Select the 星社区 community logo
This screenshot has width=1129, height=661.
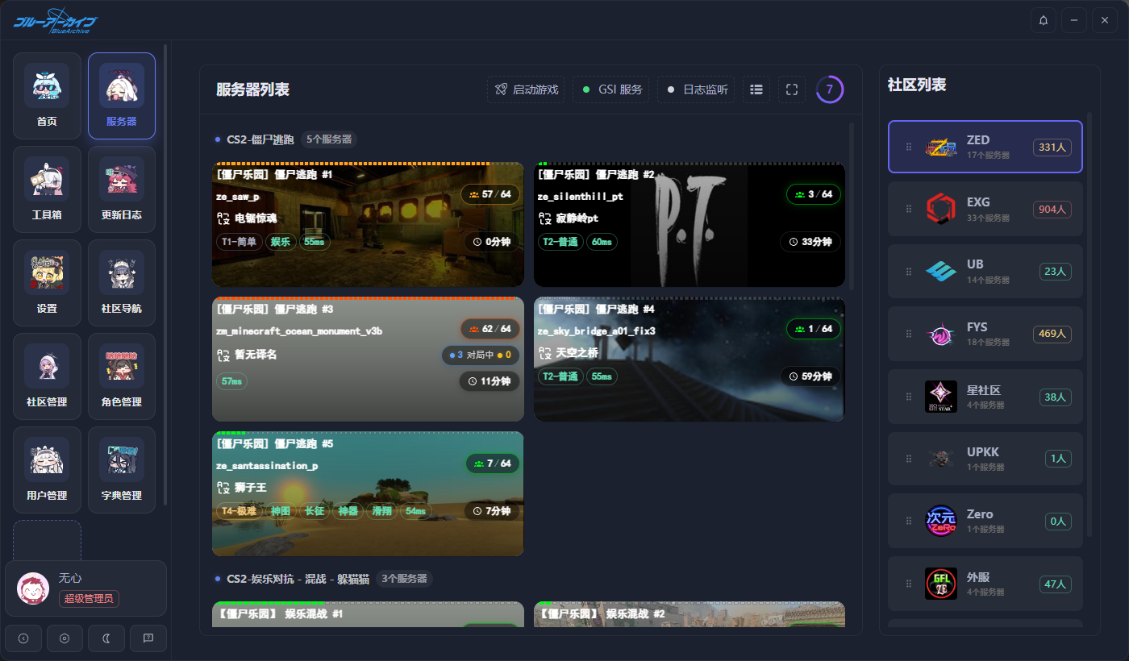[941, 397]
